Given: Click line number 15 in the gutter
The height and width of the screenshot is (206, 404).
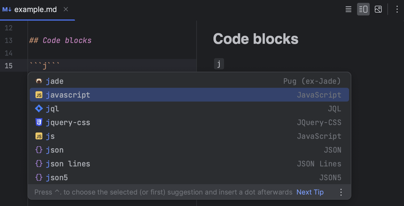Looking at the screenshot, I should pyautogui.click(x=9, y=66).
